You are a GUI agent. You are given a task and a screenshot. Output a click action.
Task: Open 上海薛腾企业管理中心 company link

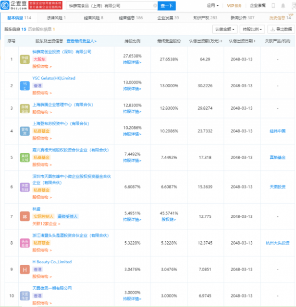click(x=62, y=105)
